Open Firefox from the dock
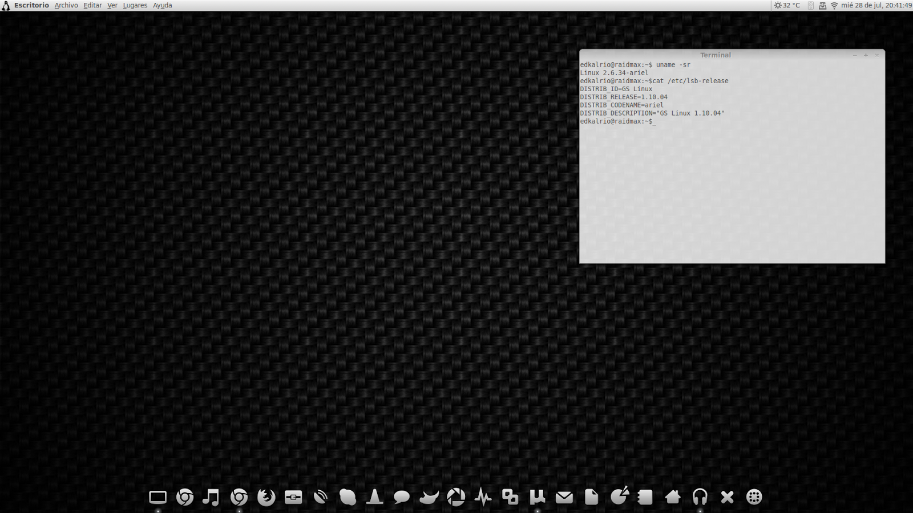Image resolution: width=913 pixels, height=513 pixels. pos(266,497)
